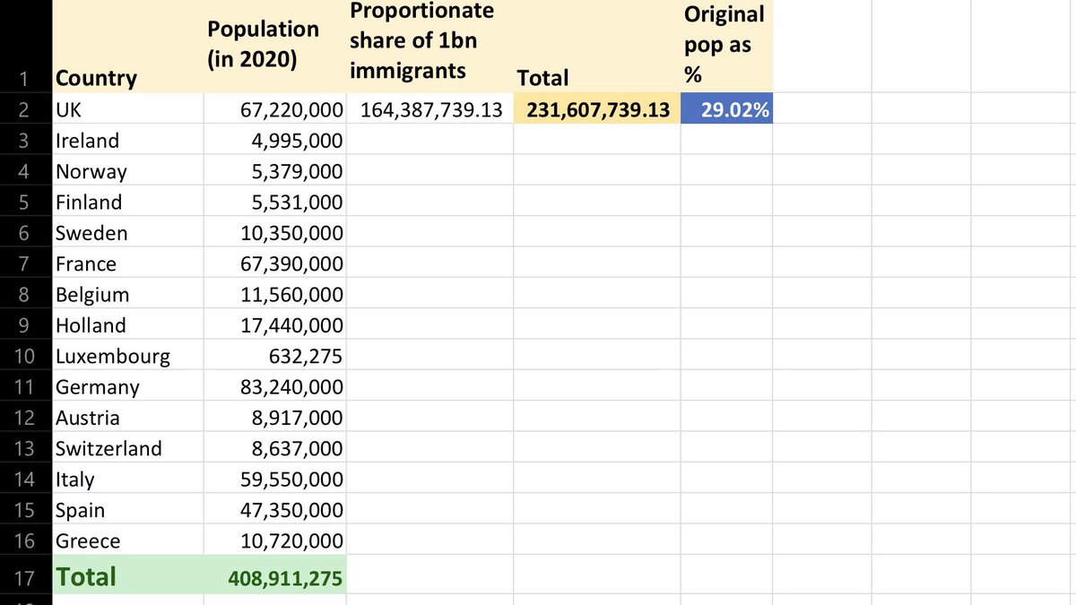Viewport: 1076px width, 605px height.
Task: Select row header number 10
Action: click(26, 355)
